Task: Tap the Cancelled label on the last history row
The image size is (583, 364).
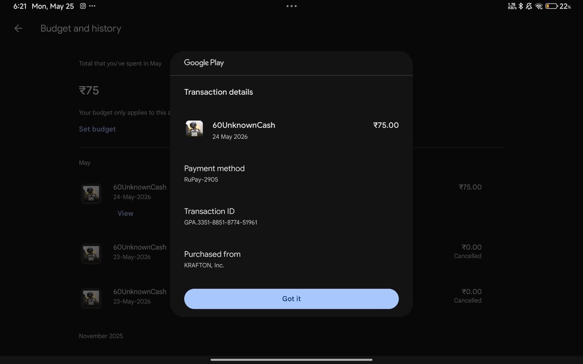Action: (x=467, y=300)
